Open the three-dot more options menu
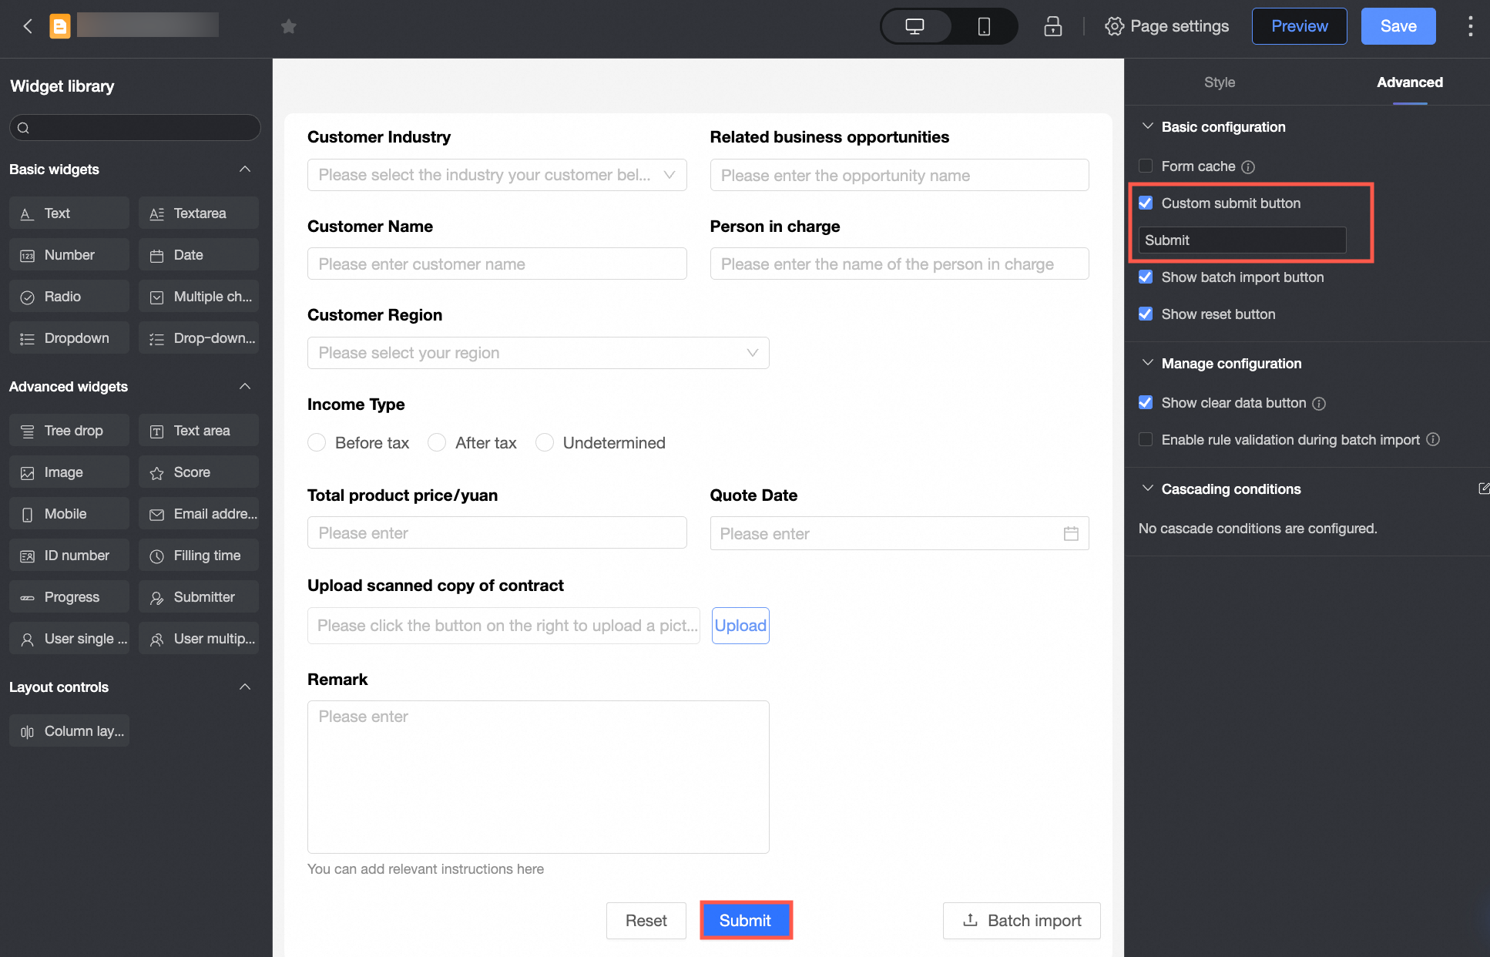 [x=1470, y=26]
